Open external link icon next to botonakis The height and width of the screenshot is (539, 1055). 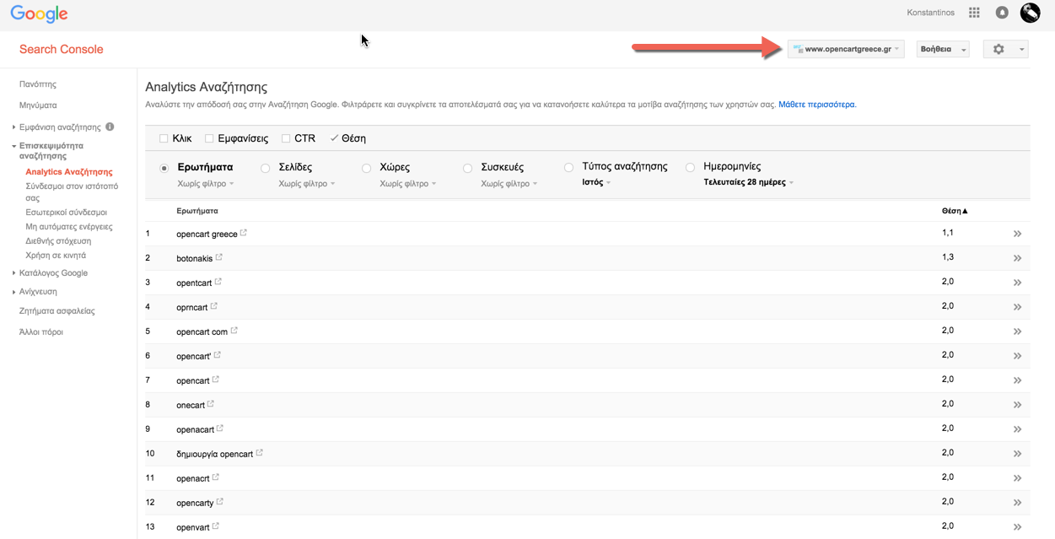point(219,257)
